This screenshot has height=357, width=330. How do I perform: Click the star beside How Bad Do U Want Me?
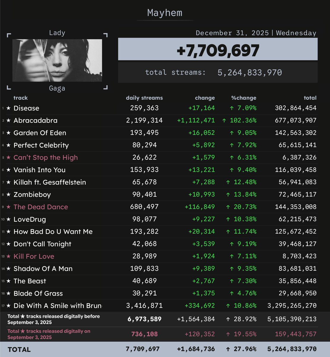tap(8, 232)
